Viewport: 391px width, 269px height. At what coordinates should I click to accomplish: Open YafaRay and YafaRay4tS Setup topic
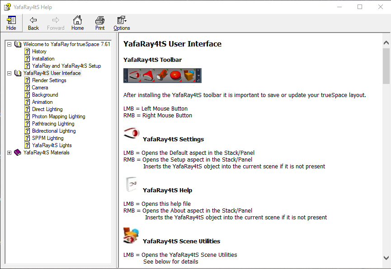point(66,66)
